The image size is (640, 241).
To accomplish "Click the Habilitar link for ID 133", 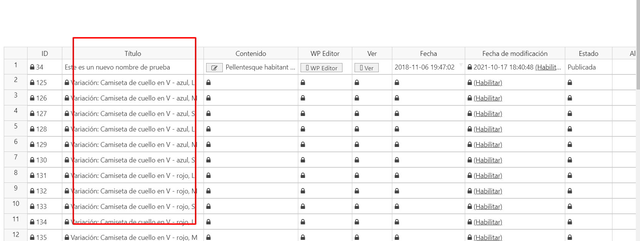I will coord(488,207).
